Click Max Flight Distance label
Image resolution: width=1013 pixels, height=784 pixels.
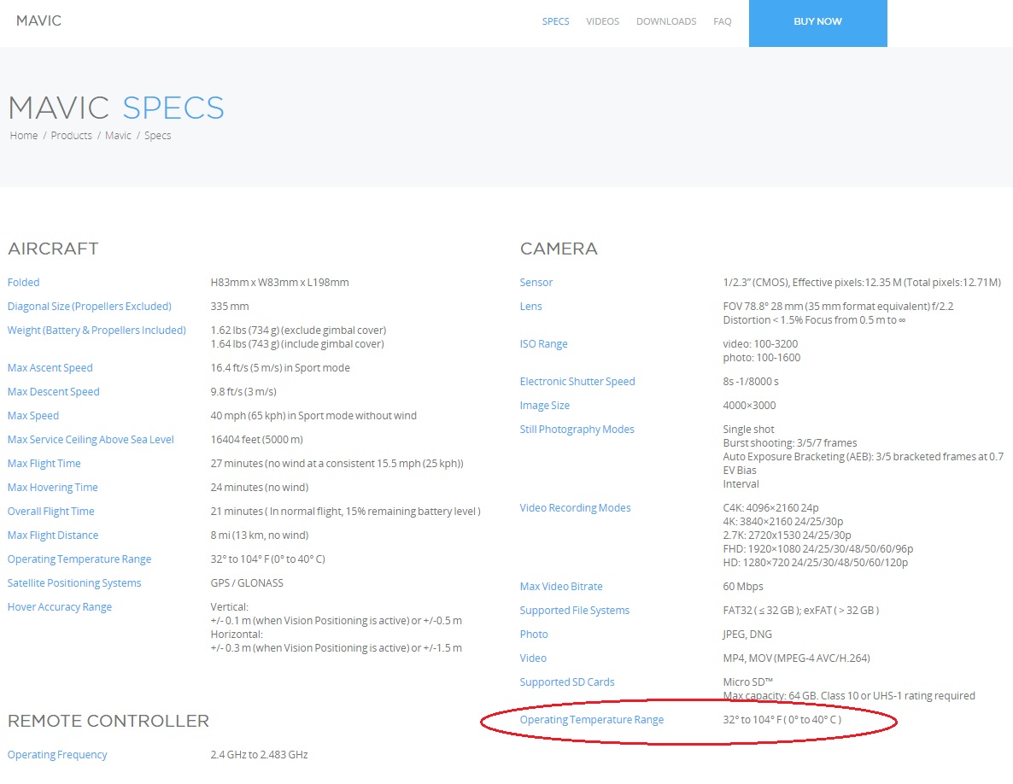[53, 535]
